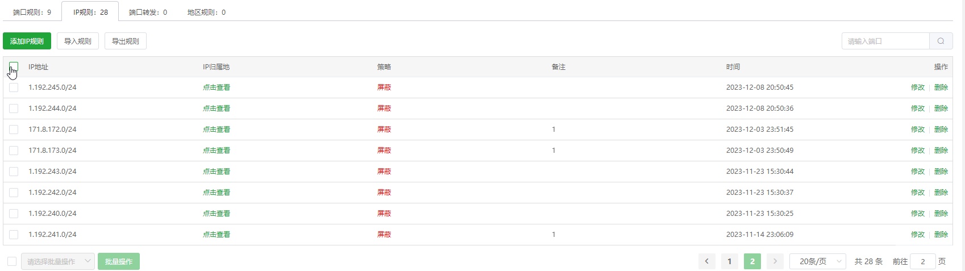Switch to the 端口规则 tab
Viewport: 965px width, 271px height.
[32, 12]
